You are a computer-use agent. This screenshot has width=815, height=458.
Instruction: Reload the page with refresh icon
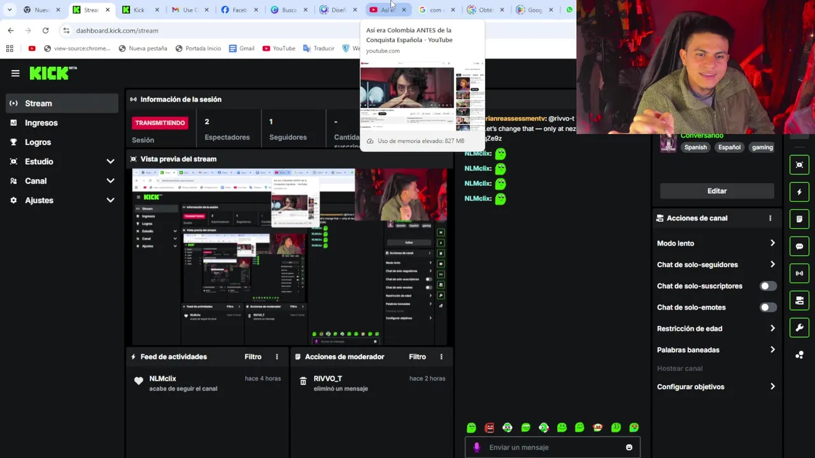pyautogui.click(x=45, y=31)
